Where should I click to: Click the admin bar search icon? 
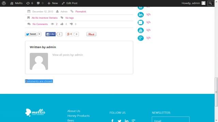pyautogui.click(x=211, y=3)
